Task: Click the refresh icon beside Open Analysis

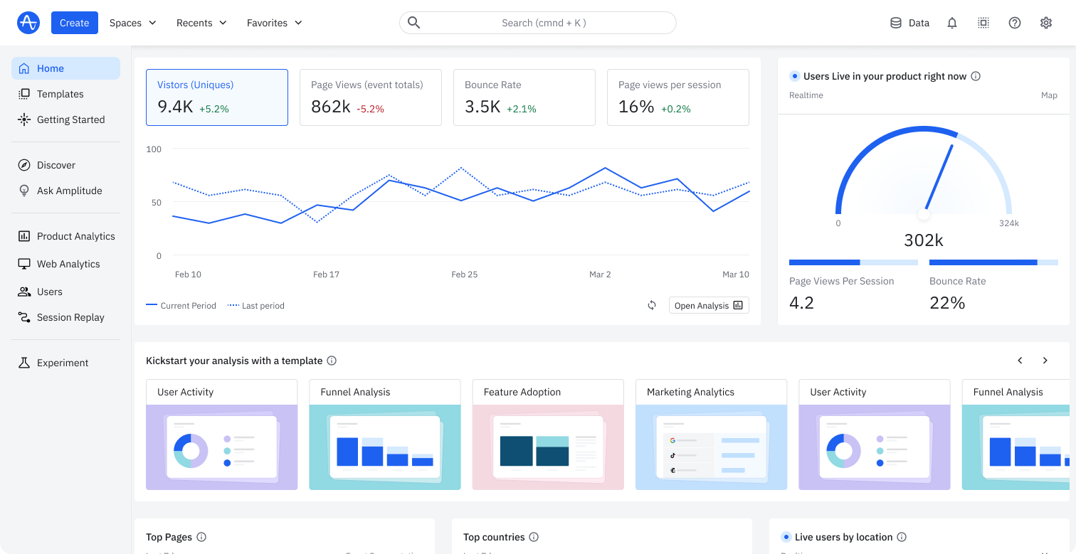Action: tap(652, 305)
